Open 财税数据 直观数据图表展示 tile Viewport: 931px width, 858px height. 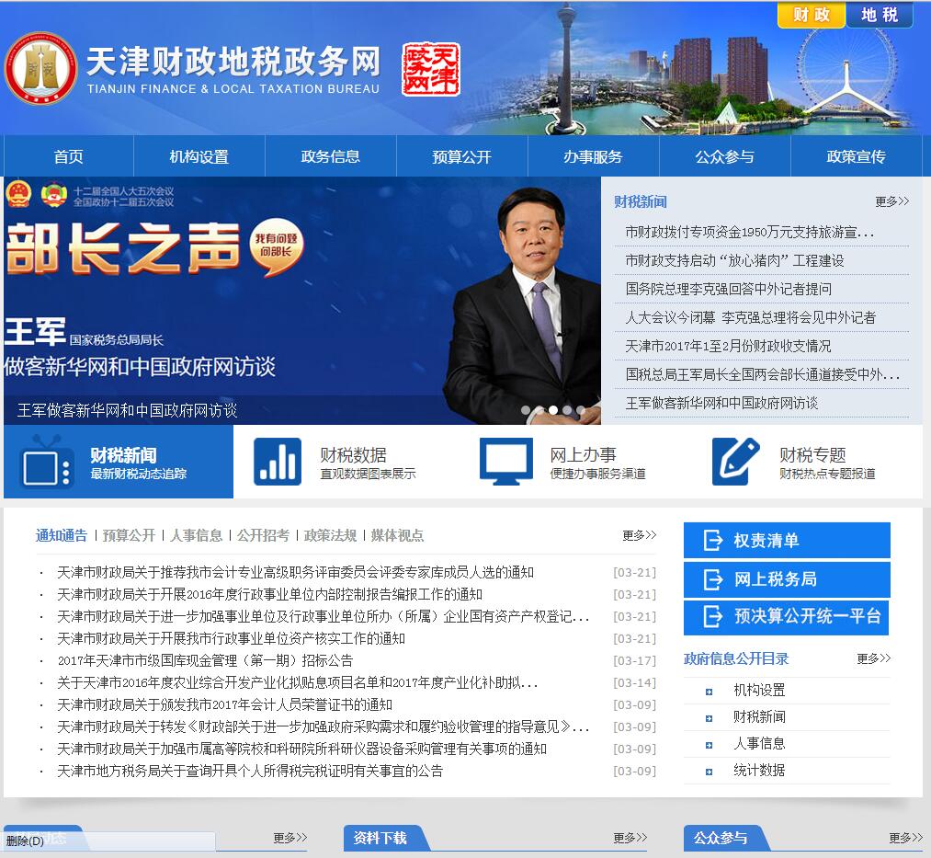click(x=350, y=462)
